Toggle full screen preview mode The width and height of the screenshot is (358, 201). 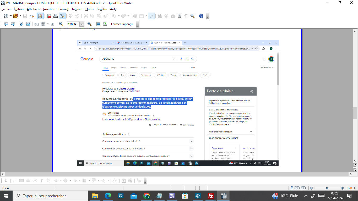pos(98,24)
